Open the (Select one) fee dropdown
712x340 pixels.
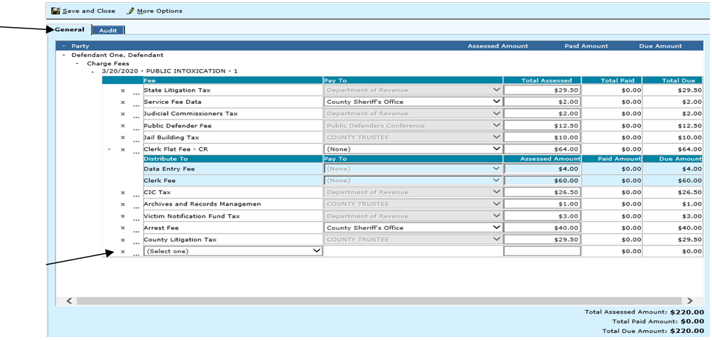coord(233,251)
